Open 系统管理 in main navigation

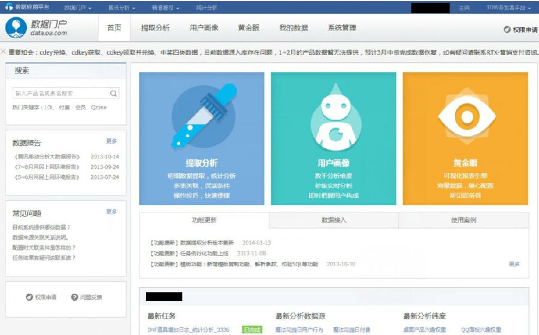coord(342,28)
